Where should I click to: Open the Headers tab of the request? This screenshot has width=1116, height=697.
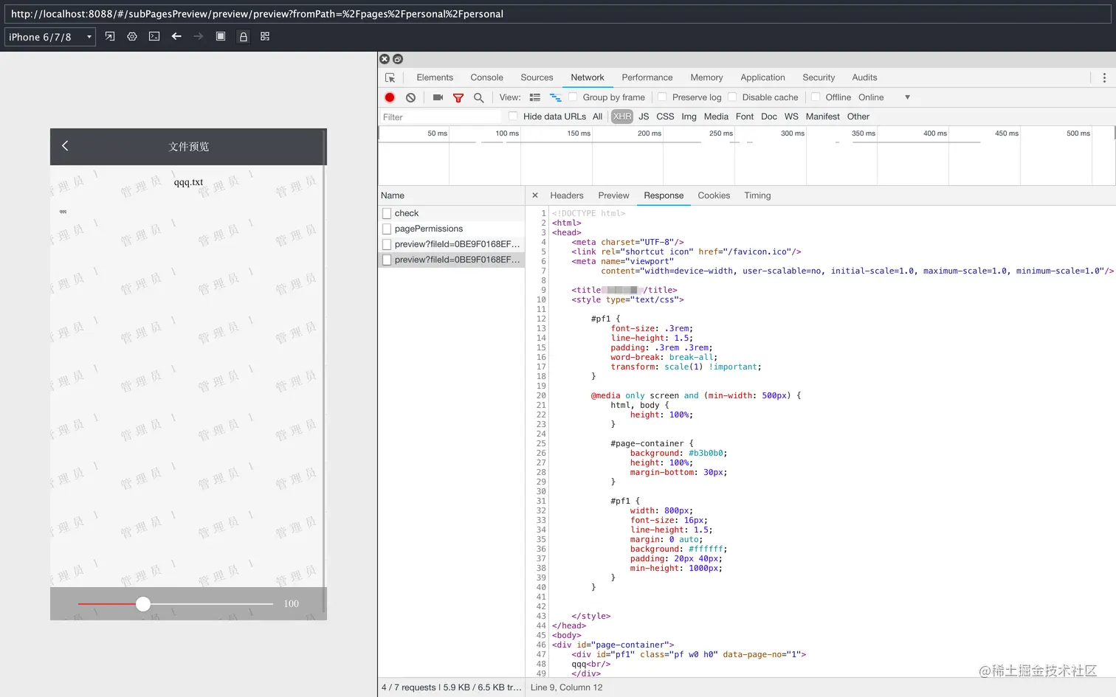point(566,195)
